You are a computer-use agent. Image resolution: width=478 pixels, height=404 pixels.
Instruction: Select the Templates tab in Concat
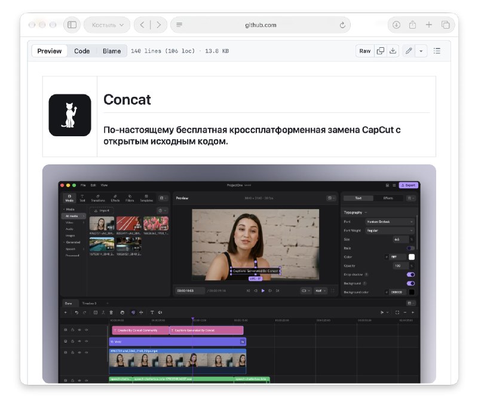click(146, 198)
